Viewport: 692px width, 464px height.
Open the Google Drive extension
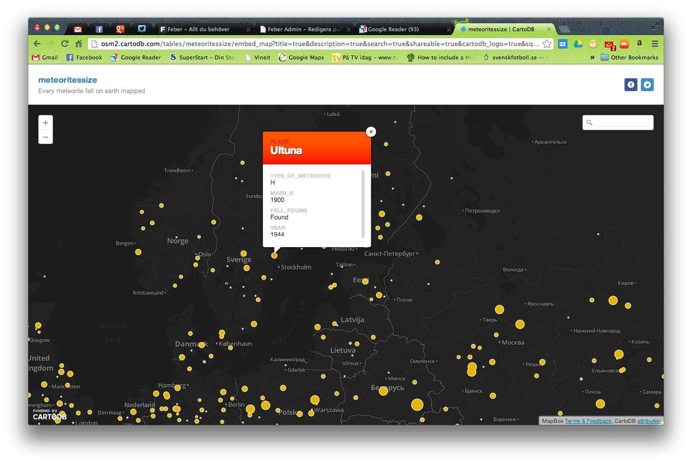(578, 44)
